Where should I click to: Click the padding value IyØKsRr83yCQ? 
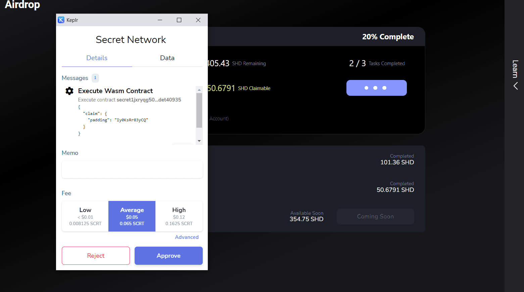131,120
